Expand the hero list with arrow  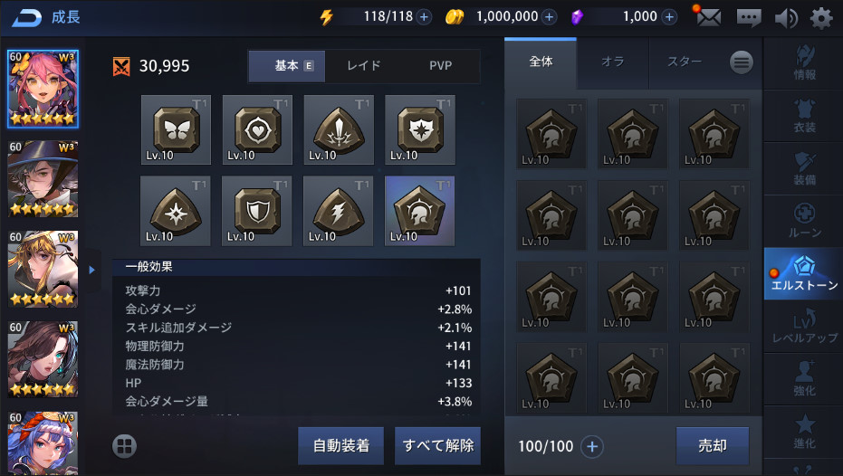pos(92,270)
